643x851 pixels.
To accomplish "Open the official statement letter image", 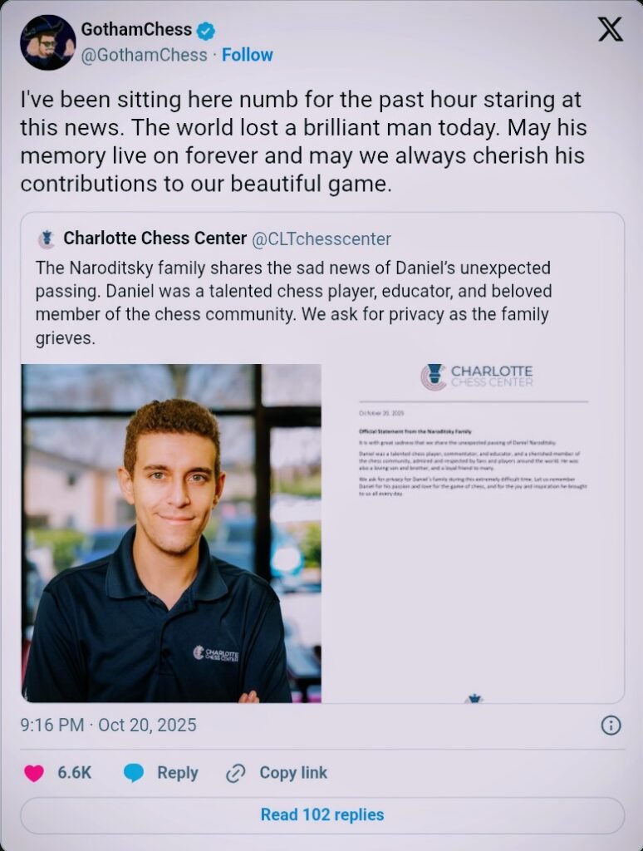I will click(474, 533).
